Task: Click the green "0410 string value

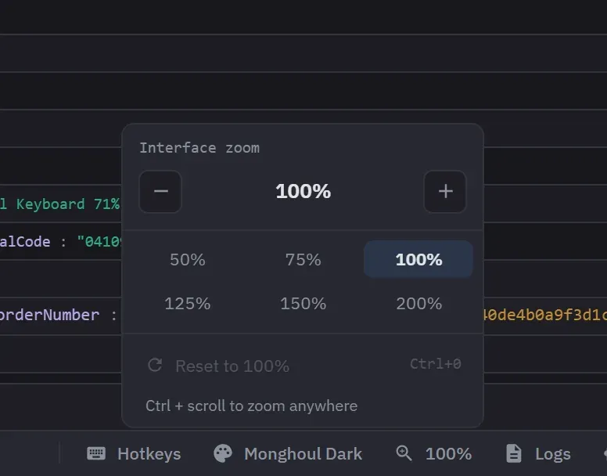Action: (99, 242)
